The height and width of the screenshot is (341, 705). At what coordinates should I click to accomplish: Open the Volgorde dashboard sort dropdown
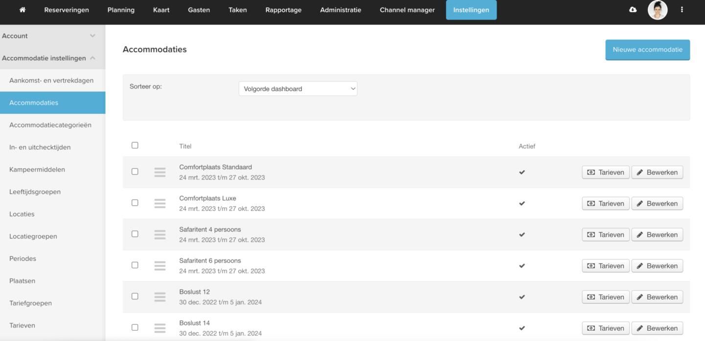click(x=298, y=89)
